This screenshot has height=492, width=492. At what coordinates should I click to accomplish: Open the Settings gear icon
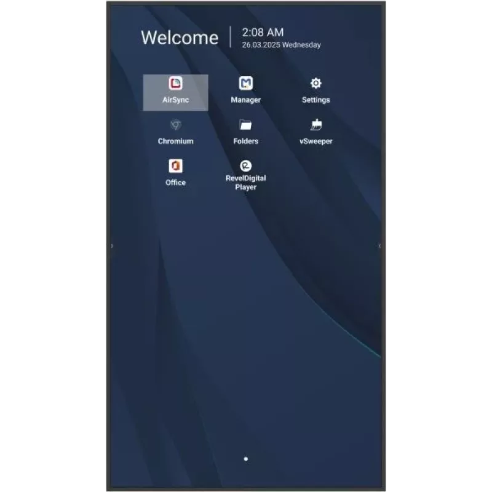(x=315, y=83)
